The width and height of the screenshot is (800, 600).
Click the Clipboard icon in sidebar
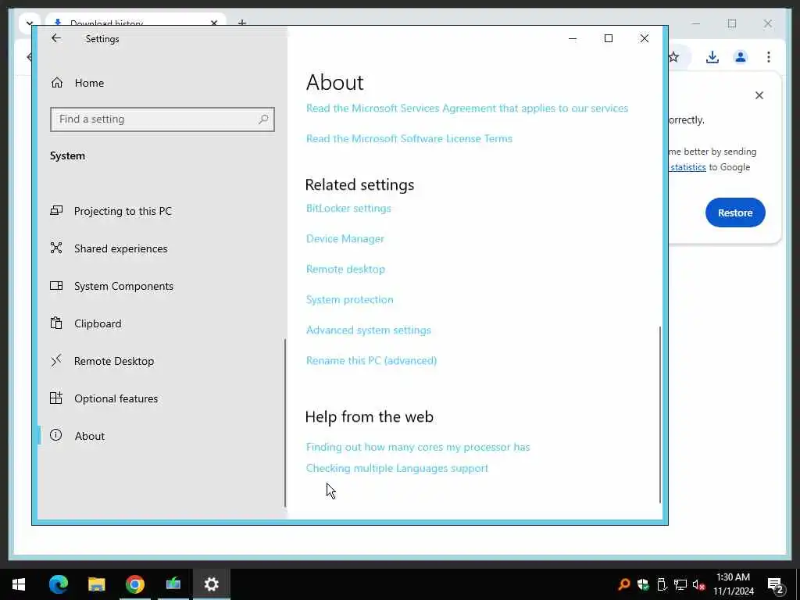[x=56, y=323]
